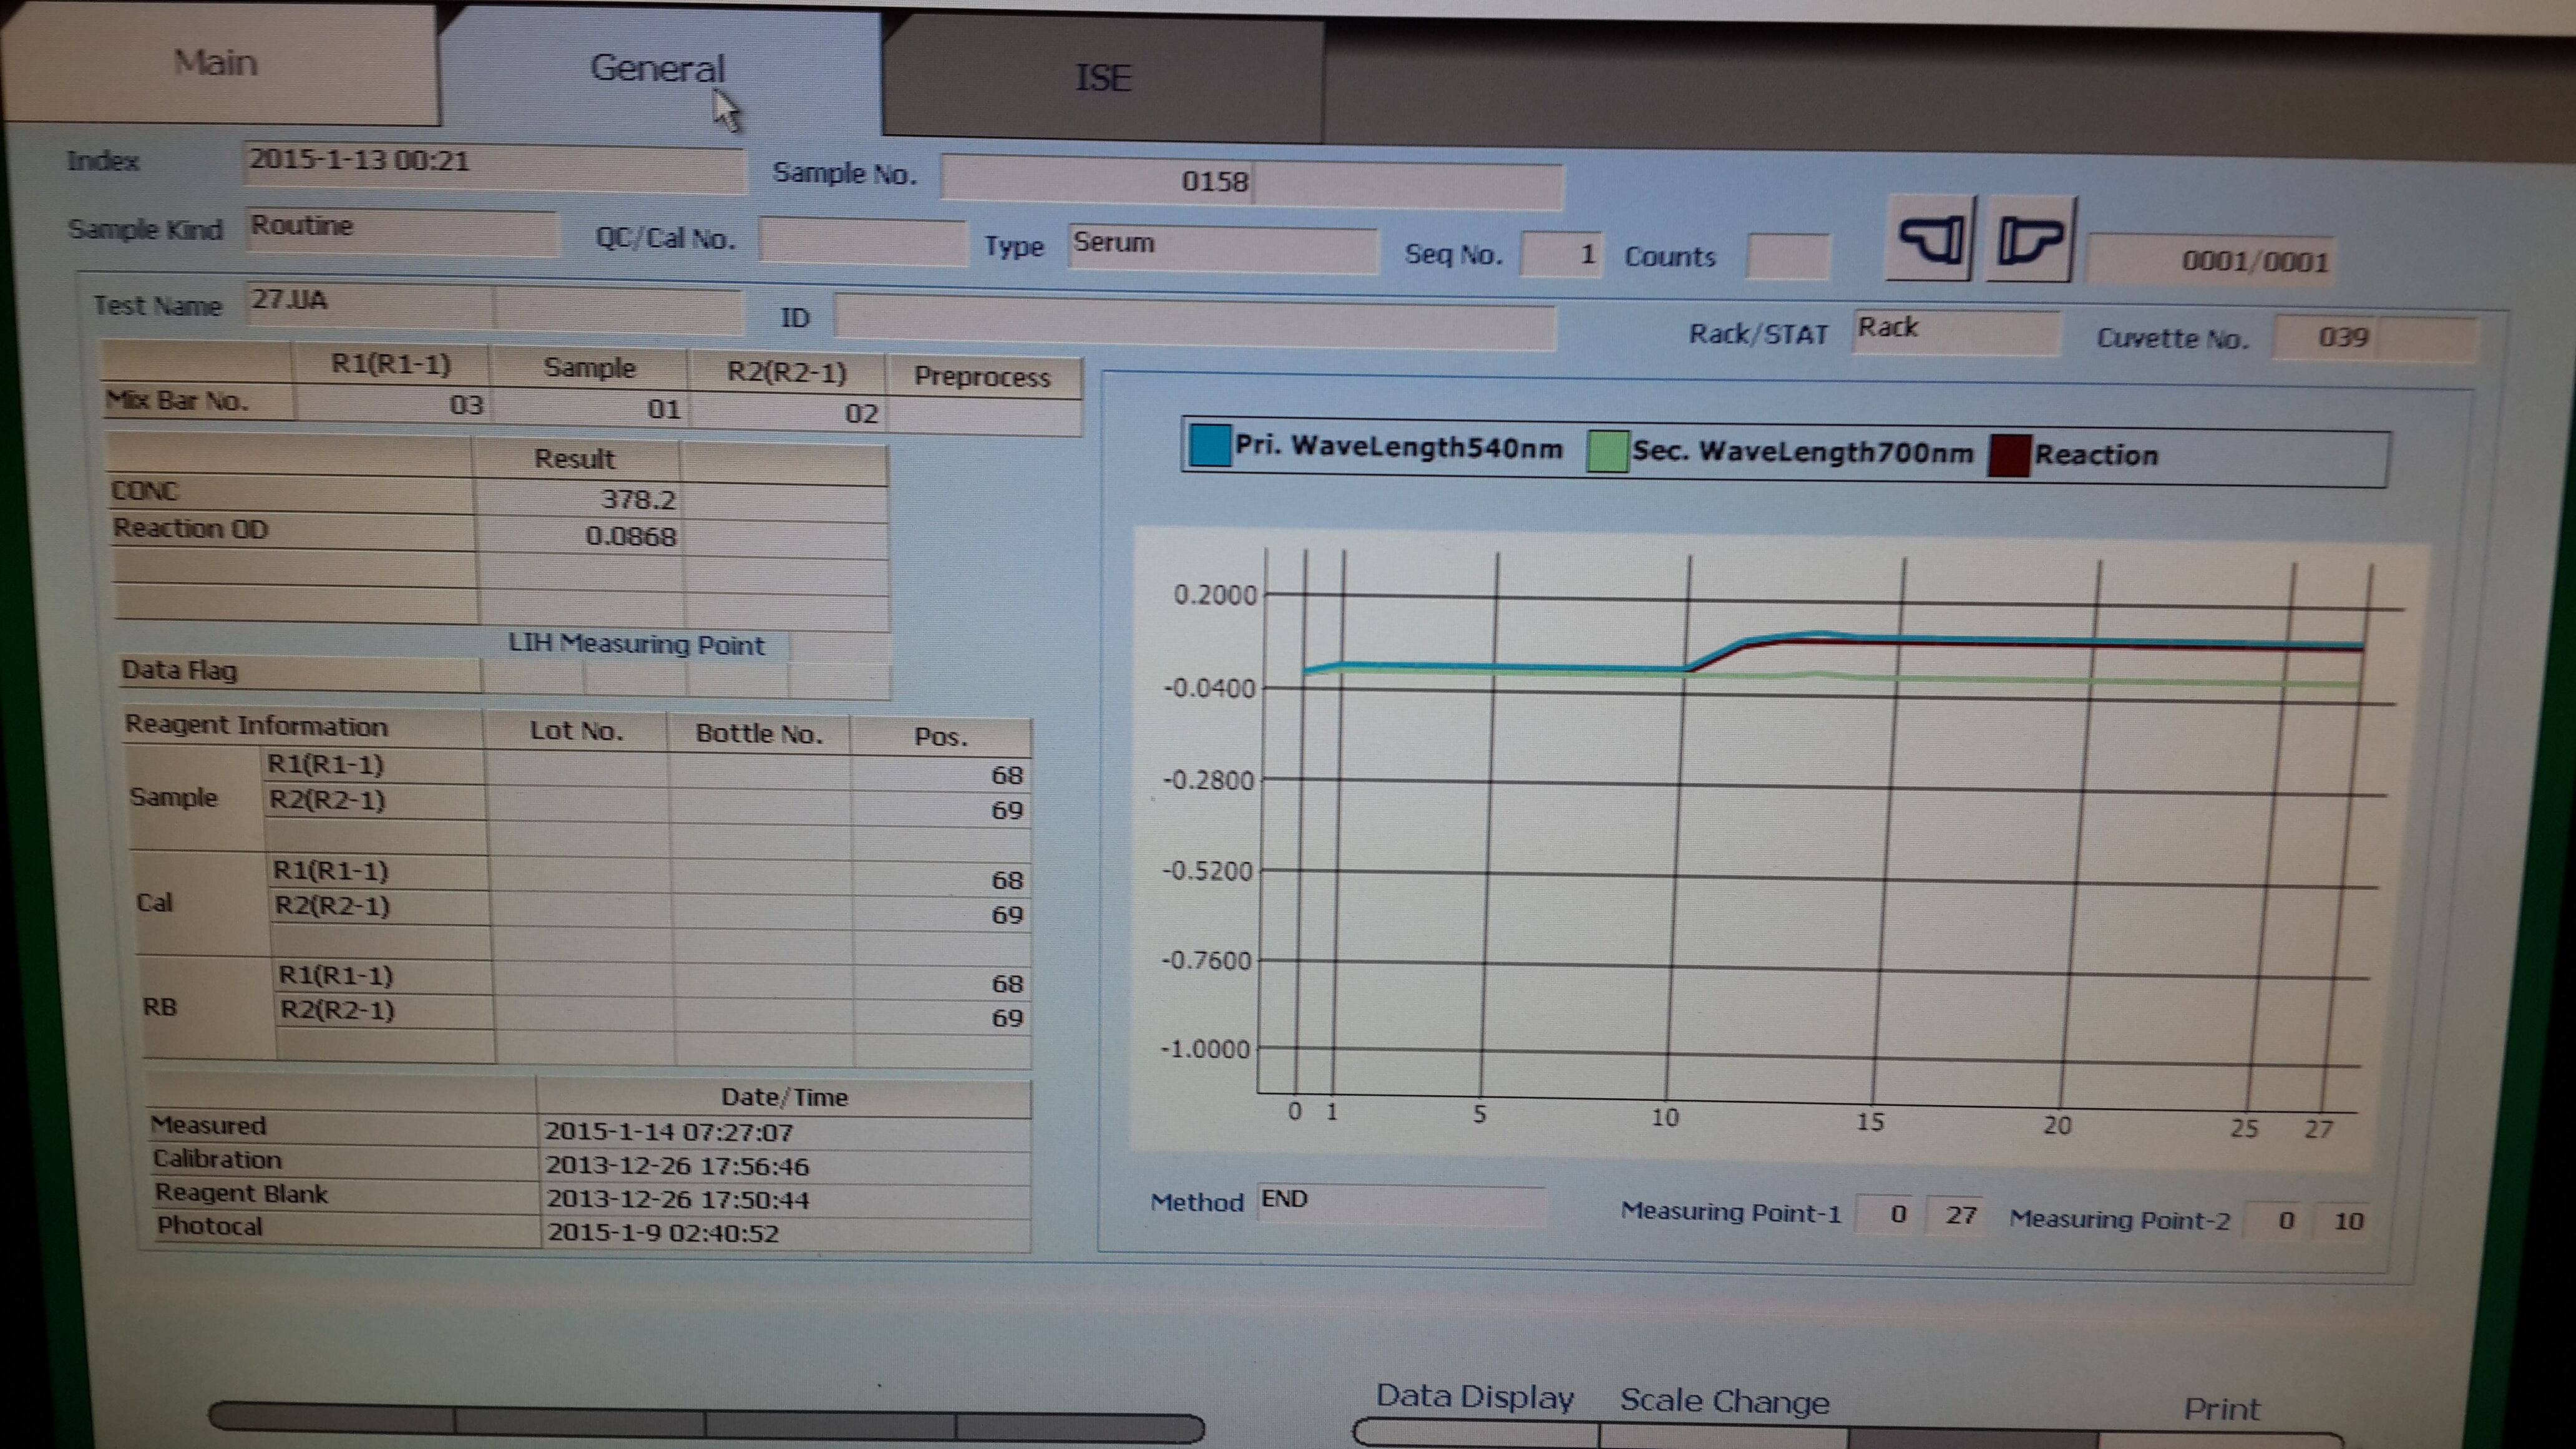Viewport: 2576px width, 1449px height.
Task: Click the Measured date 2015-1-14 07:27:07
Action: point(784,1133)
